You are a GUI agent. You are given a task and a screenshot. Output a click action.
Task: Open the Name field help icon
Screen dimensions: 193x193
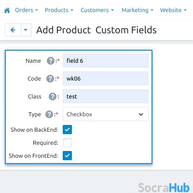point(51,61)
